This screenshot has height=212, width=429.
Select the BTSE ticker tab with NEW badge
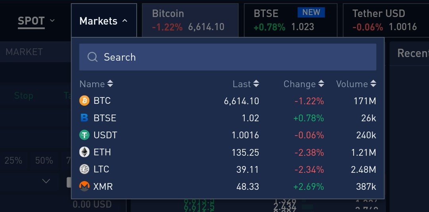pos(290,20)
